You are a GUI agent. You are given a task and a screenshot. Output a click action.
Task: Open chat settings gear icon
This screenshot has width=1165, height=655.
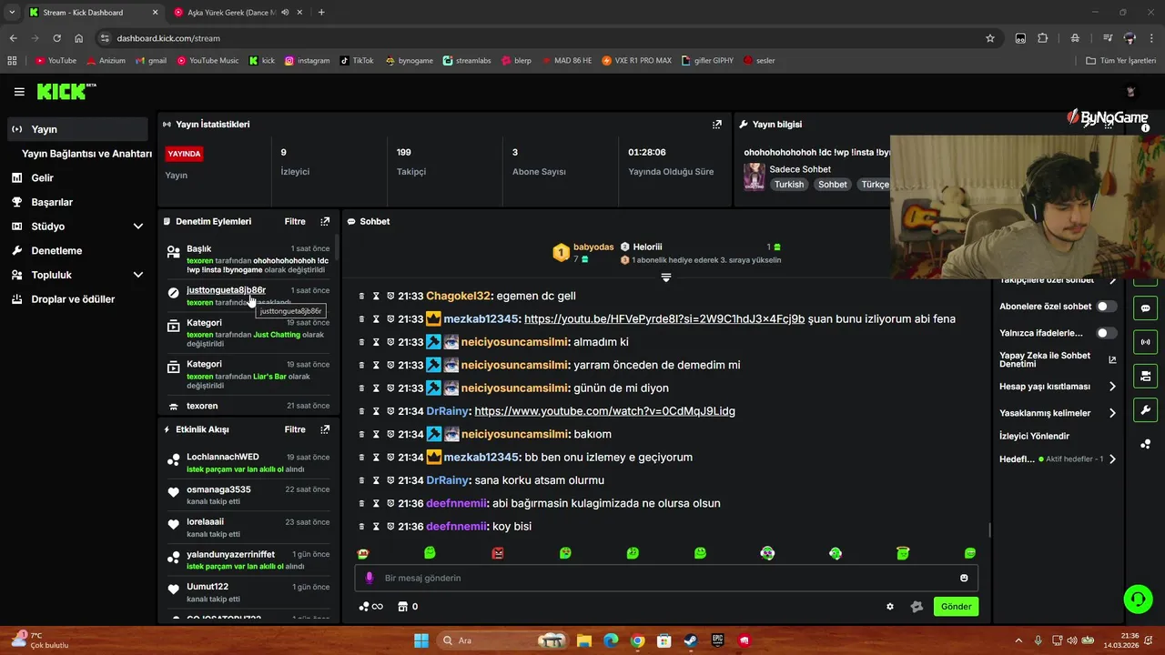coord(890,607)
